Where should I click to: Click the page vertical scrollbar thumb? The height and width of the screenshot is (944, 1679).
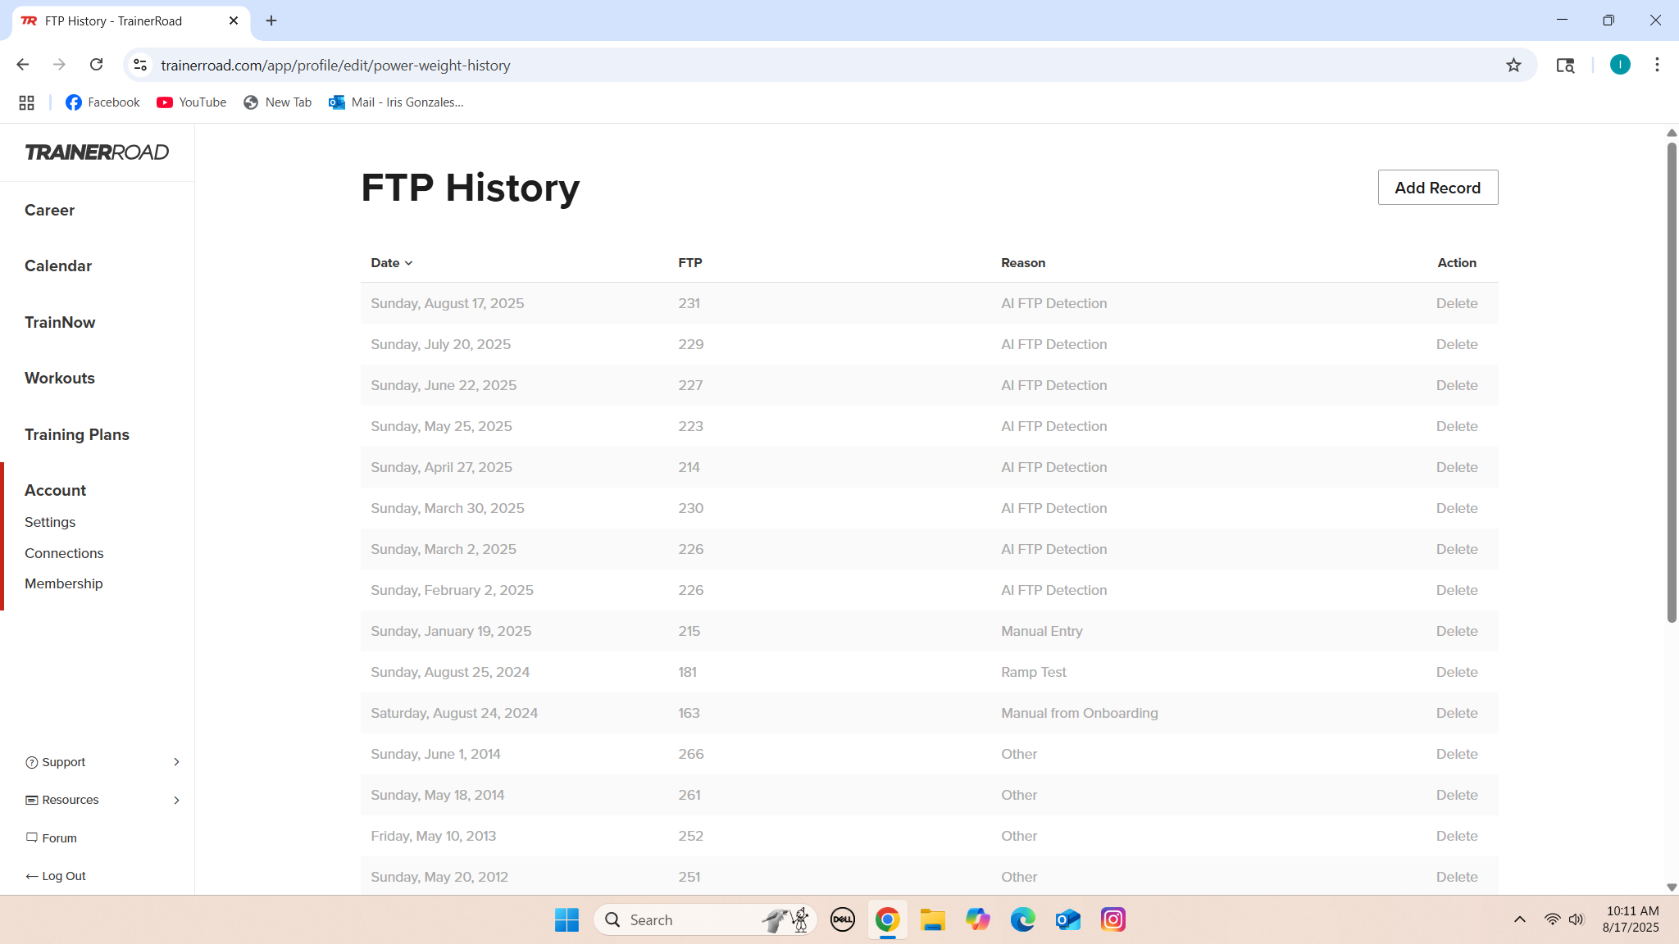coord(1672,382)
